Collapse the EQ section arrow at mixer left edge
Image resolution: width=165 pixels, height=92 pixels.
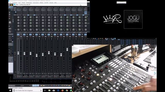point(15,15)
